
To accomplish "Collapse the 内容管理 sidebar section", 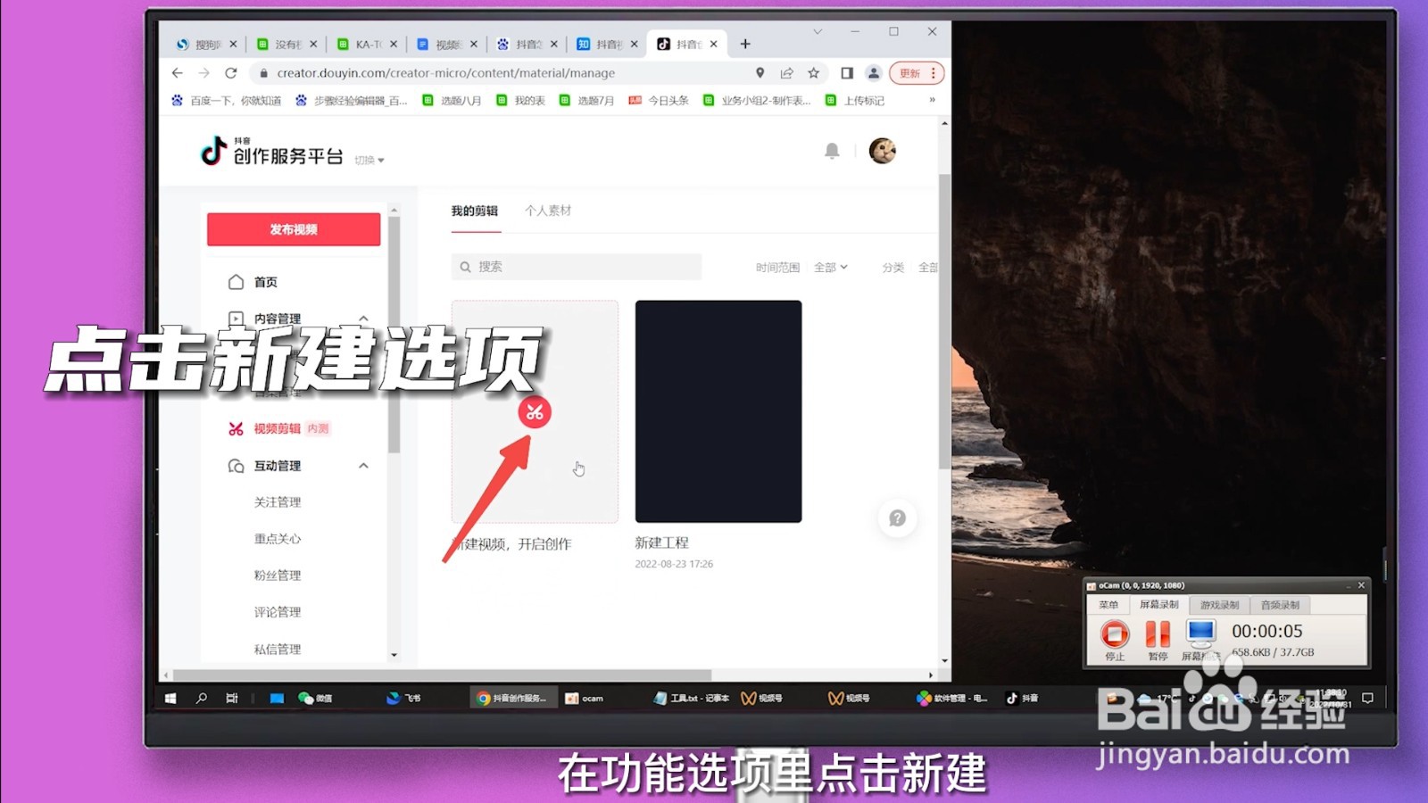I will 363,319.
